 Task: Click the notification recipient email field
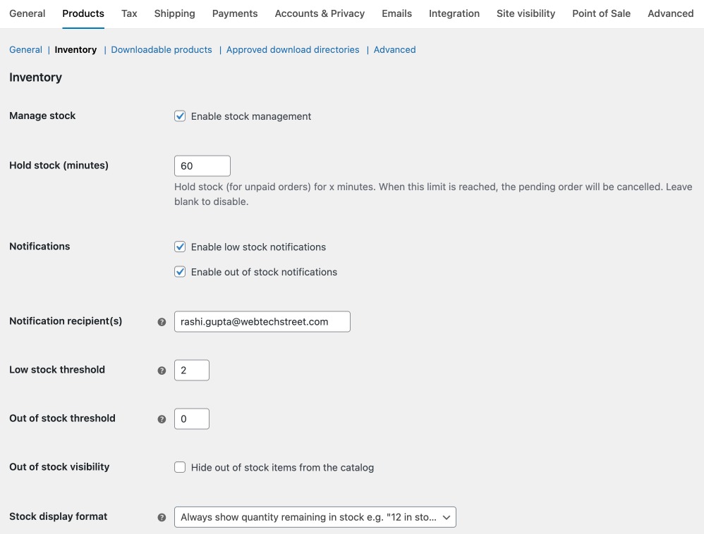pos(262,321)
